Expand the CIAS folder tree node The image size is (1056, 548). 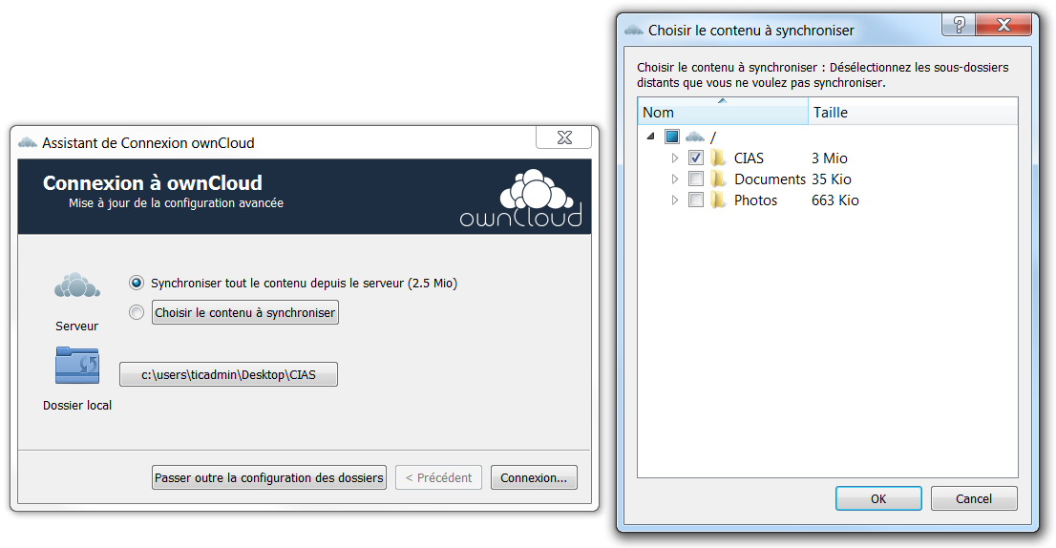(x=675, y=158)
